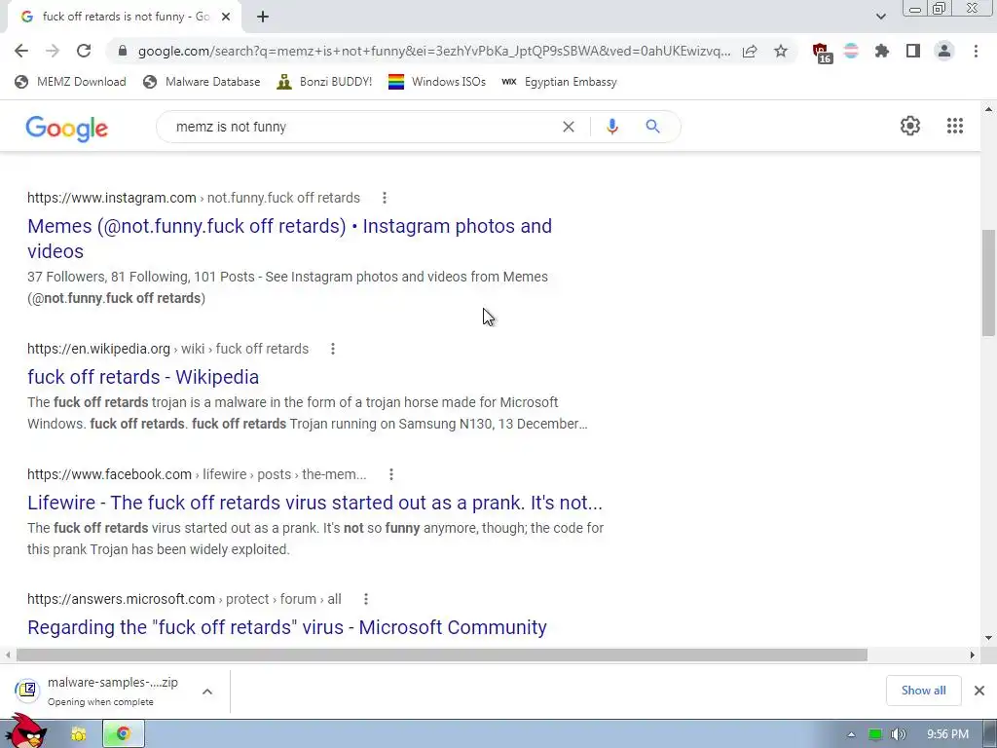Click the https://www.instagram.com result URL text
This screenshot has height=748, width=997.
(x=112, y=198)
